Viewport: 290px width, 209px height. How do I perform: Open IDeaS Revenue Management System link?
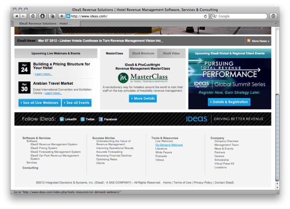tap(54, 144)
